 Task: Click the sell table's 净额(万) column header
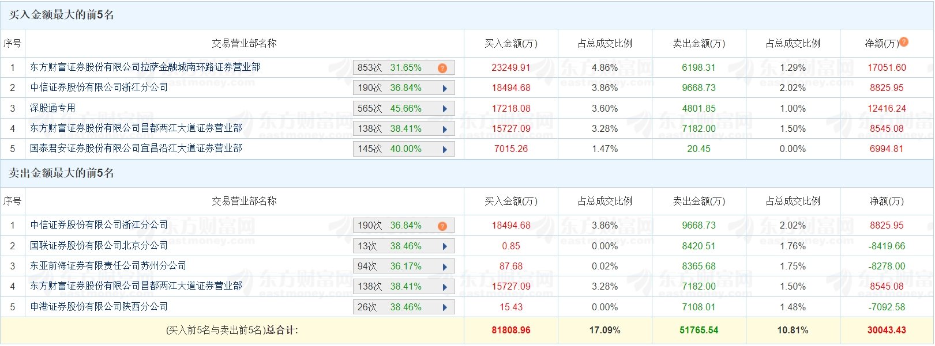point(887,201)
